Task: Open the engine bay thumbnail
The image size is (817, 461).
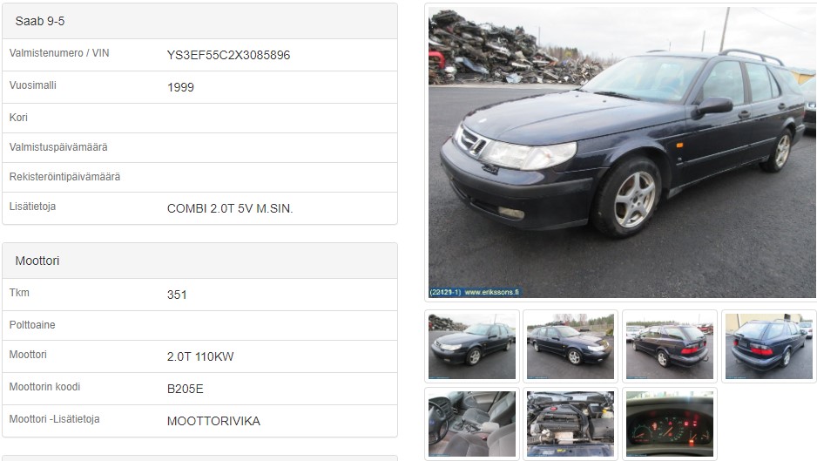Action: (x=571, y=424)
